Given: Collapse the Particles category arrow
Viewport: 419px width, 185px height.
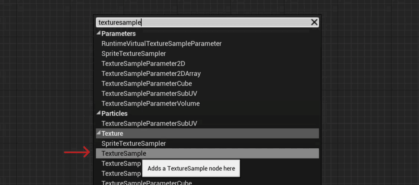Looking at the screenshot, I should coord(98,113).
